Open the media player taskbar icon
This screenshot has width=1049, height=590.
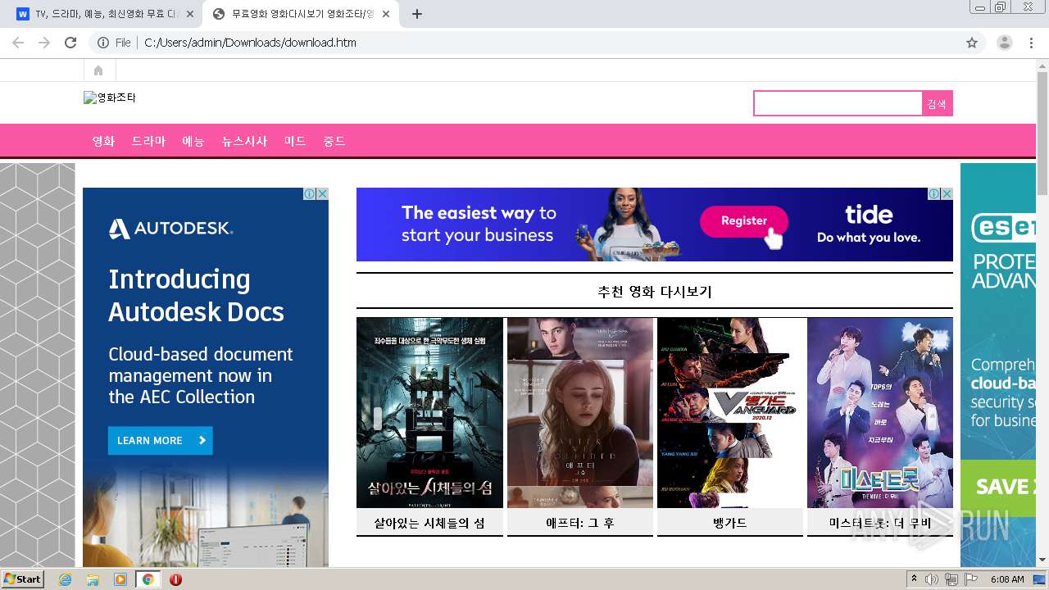click(x=120, y=579)
